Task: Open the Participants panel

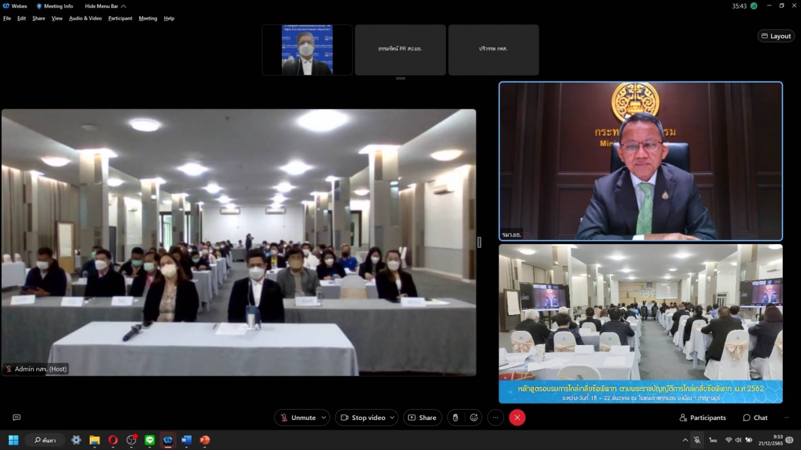Action: [702, 418]
